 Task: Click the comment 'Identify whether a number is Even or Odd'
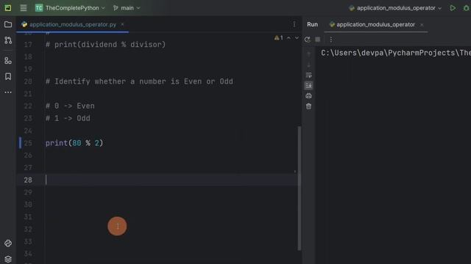point(139,81)
